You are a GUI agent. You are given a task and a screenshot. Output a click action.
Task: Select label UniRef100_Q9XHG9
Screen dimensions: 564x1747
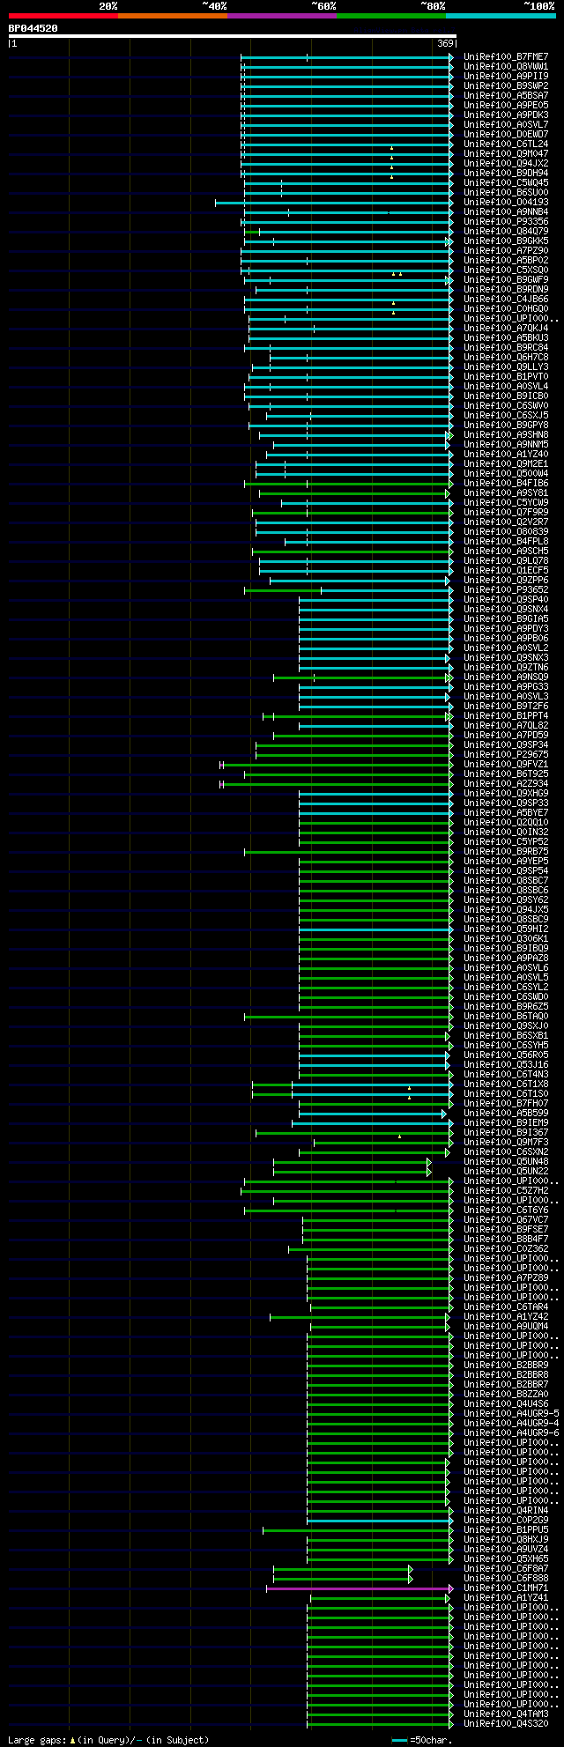[506, 793]
